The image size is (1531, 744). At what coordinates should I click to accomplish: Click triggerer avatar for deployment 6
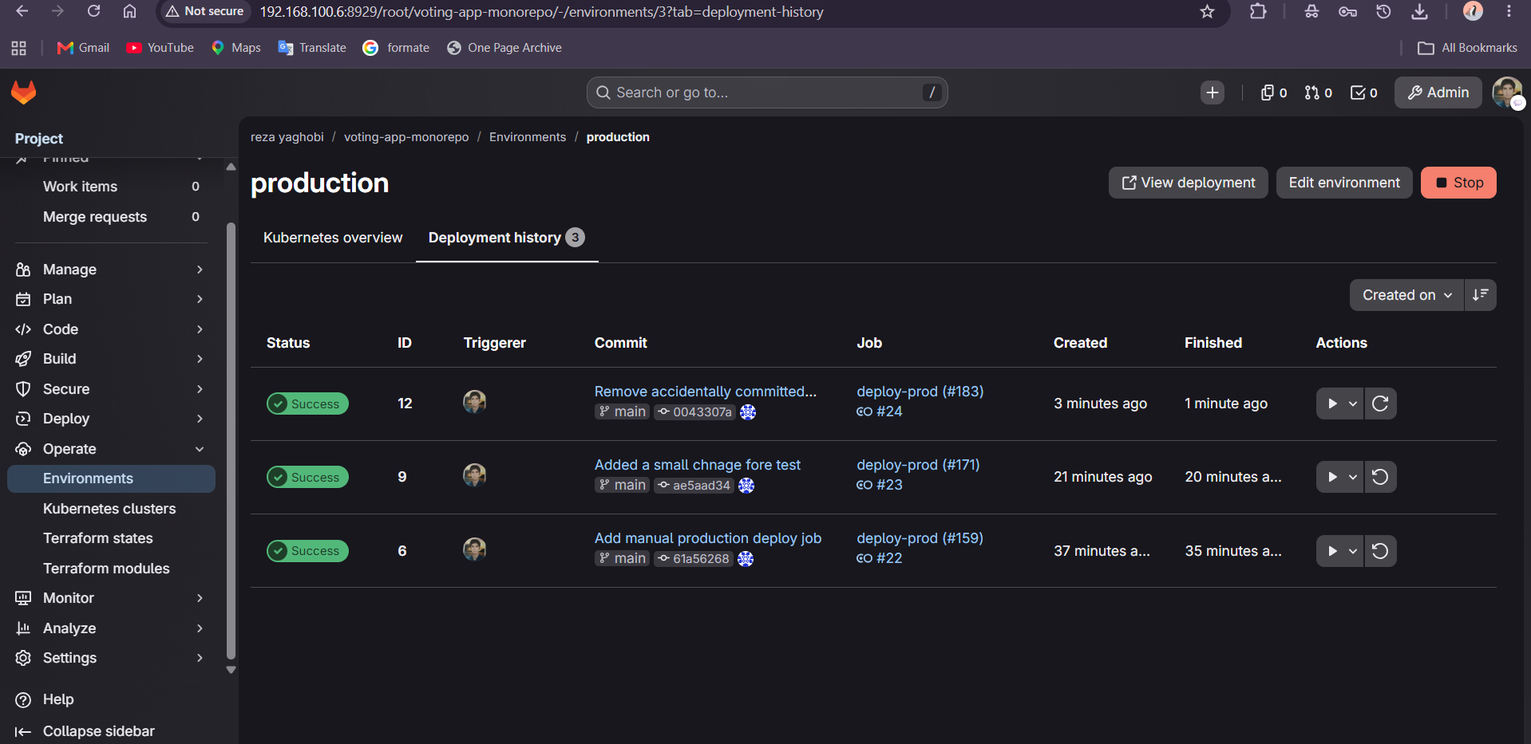(x=474, y=549)
